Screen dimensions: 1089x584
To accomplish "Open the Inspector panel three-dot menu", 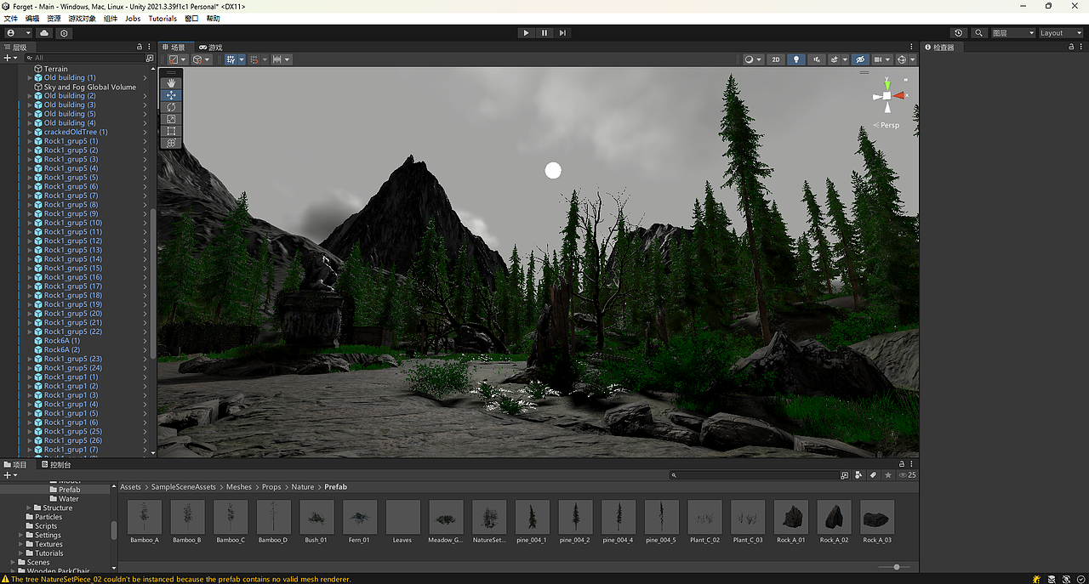I will coord(1082,47).
